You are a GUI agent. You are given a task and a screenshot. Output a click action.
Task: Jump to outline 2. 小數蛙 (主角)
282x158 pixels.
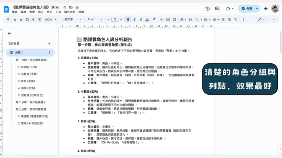point(28,74)
